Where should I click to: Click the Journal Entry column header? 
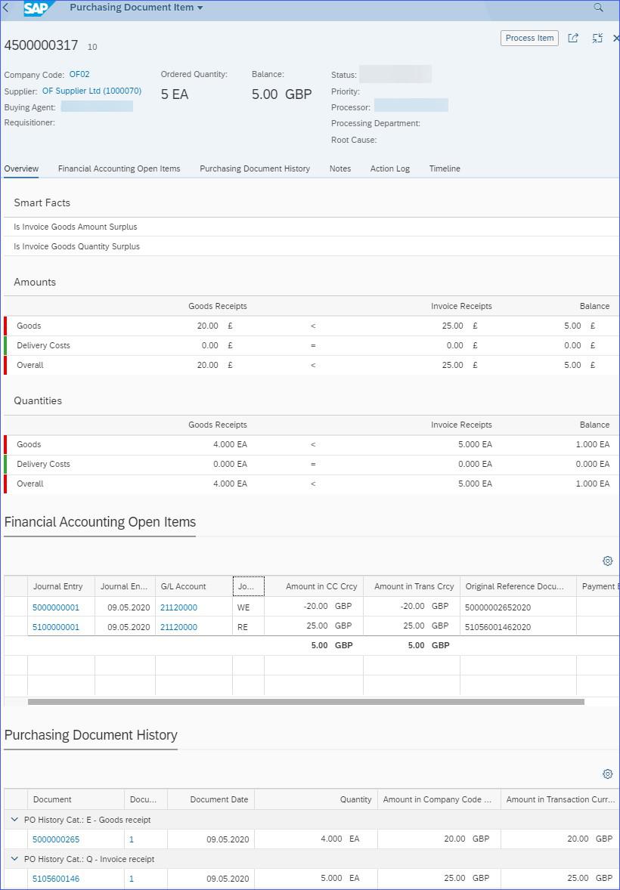60,586
